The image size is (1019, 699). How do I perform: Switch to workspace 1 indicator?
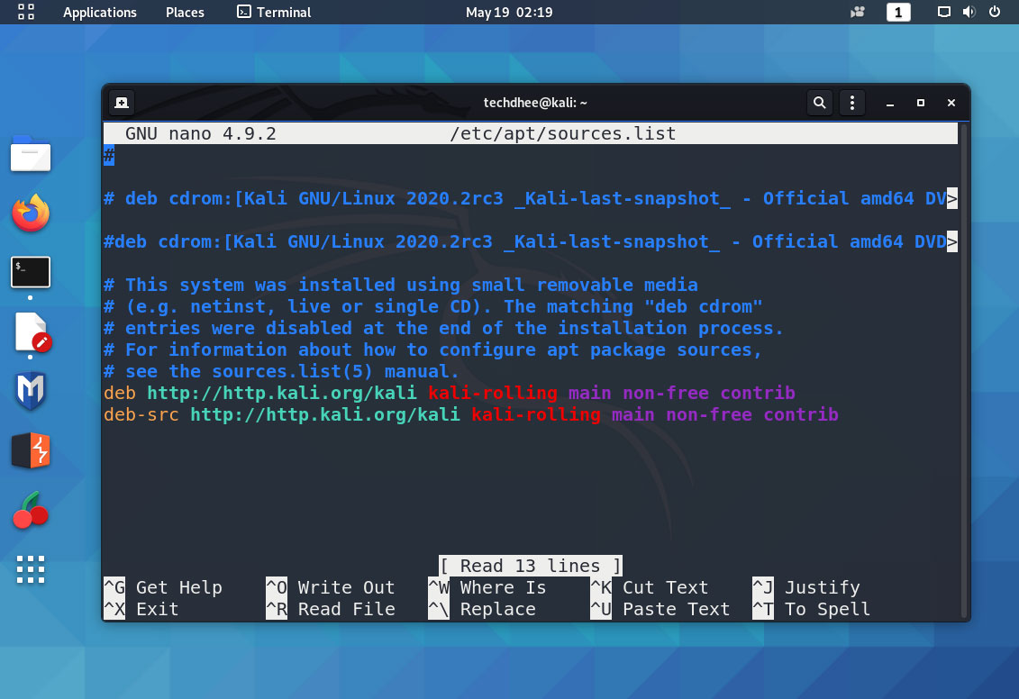click(898, 13)
